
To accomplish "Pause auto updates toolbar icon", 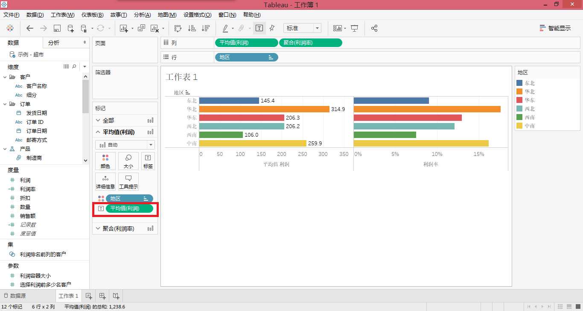I will [x=84, y=28].
